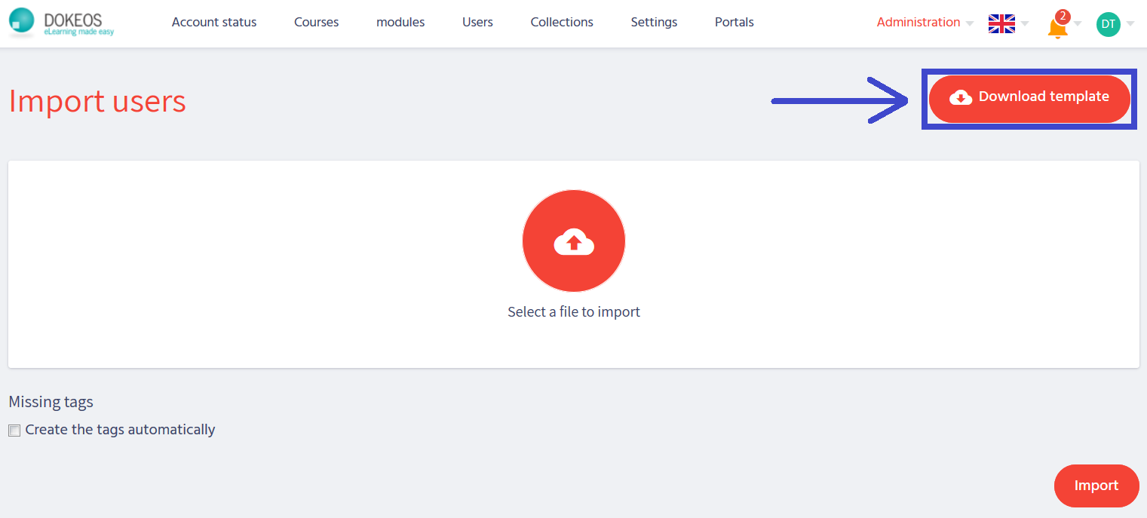Expand the arrow beside the notification bell
Screen dimensions: 1147x518
(x=1078, y=24)
